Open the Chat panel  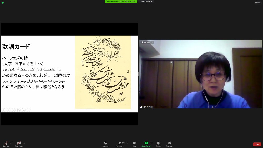pos(134,144)
